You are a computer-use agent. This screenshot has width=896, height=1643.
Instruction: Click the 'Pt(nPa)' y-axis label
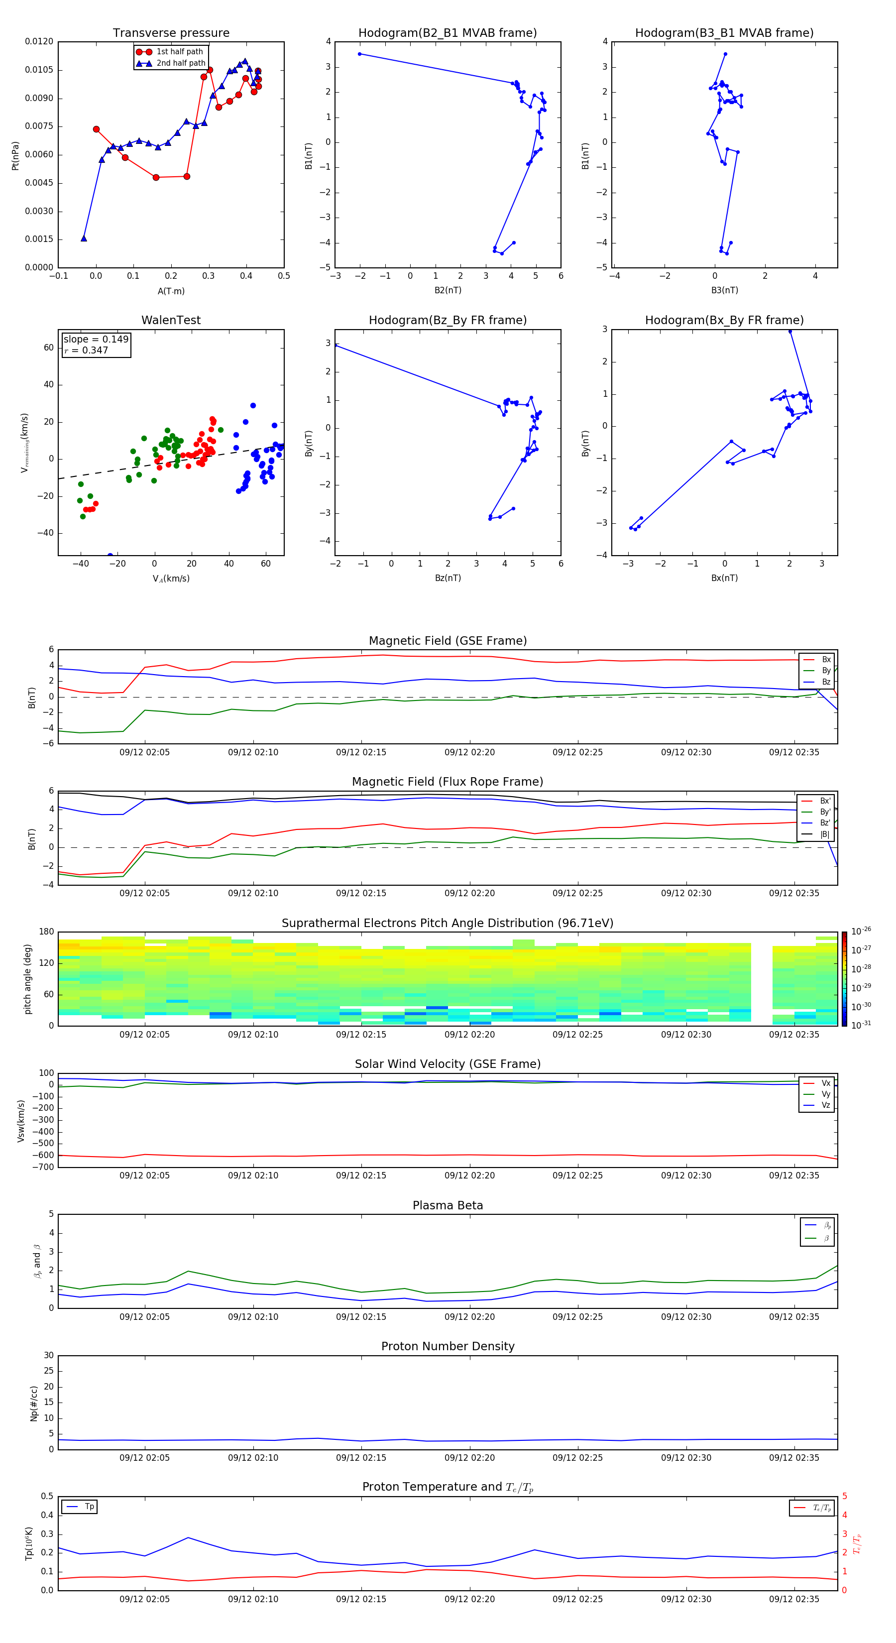[15, 156]
